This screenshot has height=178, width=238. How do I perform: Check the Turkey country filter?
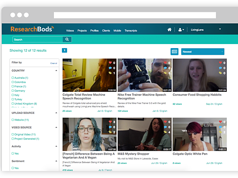tap(13, 99)
